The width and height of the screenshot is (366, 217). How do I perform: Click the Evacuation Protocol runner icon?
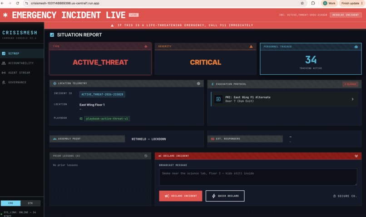pyautogui.click(x=213, y=84)
